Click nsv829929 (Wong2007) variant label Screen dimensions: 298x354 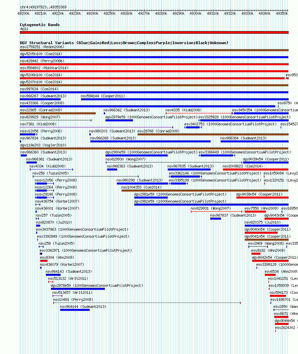pyautogui.click(x=40, y=117)
